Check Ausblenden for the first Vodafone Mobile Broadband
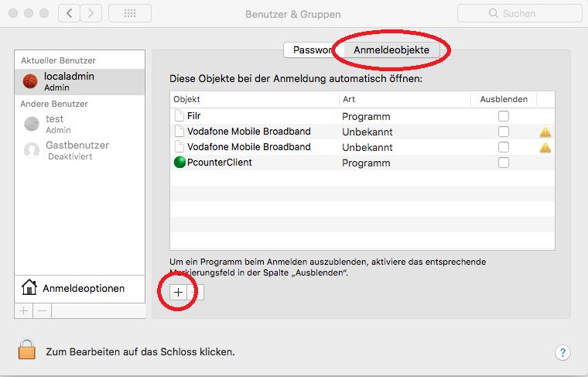 pyautogui.click(x=504, y=132)
